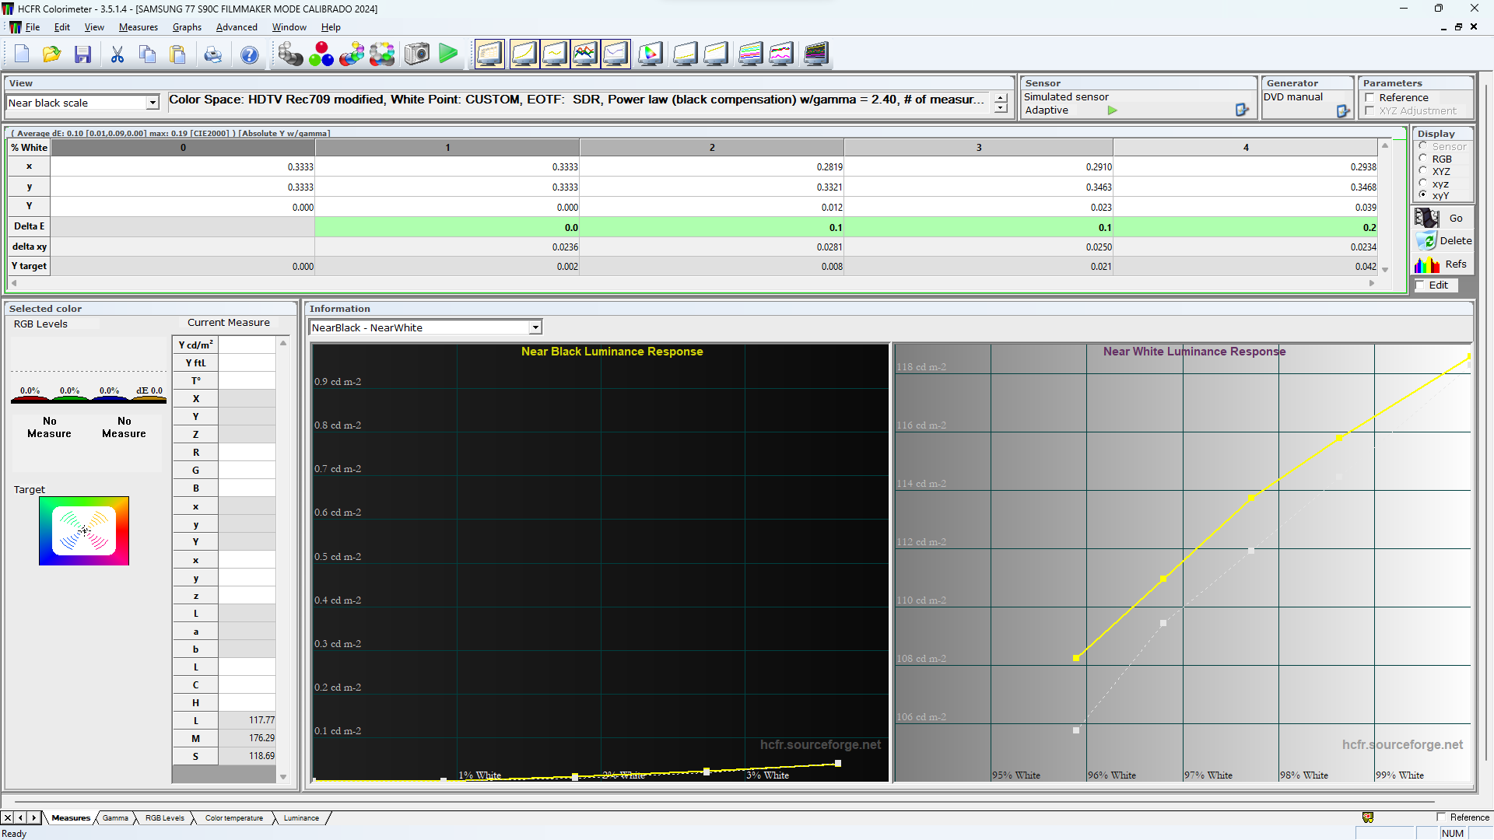Select the RGB display radio button
Screen dimensions: 1494x840
click(1423, 159)
